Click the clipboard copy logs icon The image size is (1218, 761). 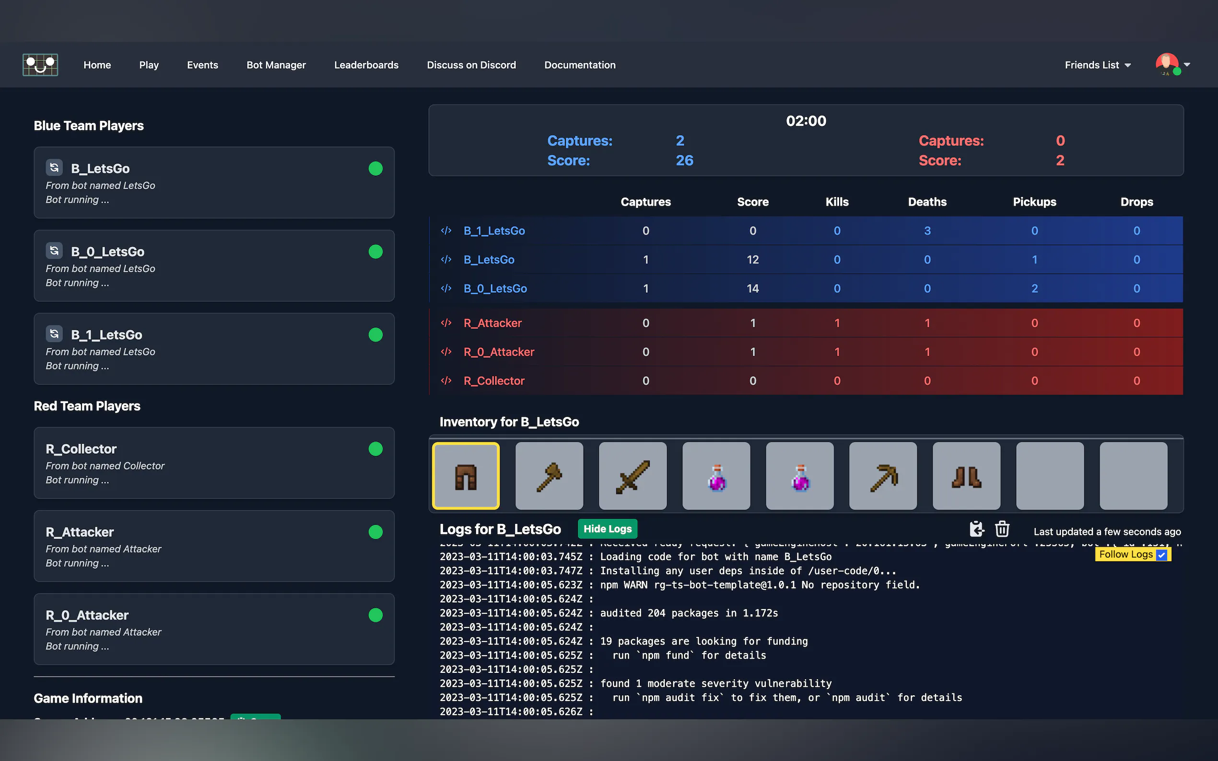point(976,529)
